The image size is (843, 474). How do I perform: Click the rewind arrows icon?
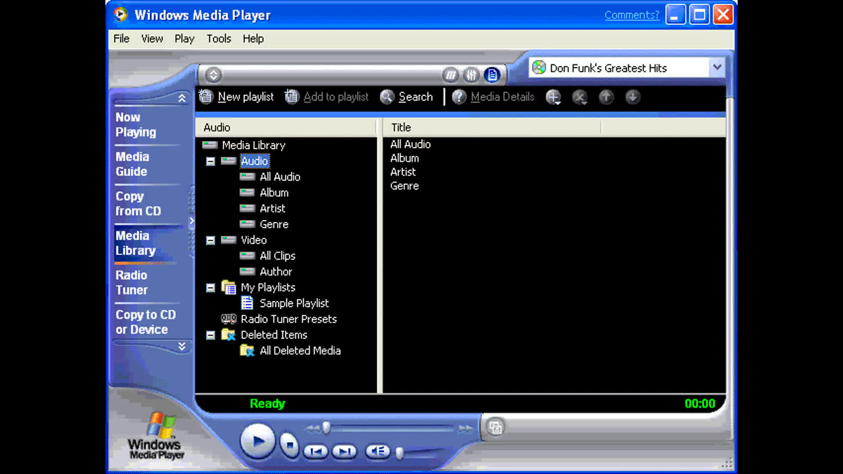coord(313,428)
